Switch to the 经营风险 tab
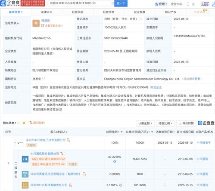Screen dimensions: 215x191 (x=78, y=12)
